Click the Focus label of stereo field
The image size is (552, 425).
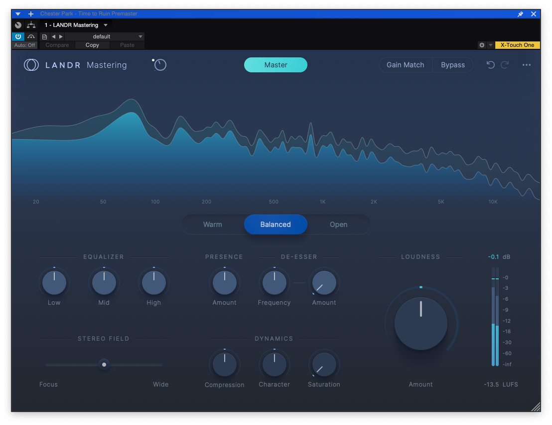(x=49, y=385)
